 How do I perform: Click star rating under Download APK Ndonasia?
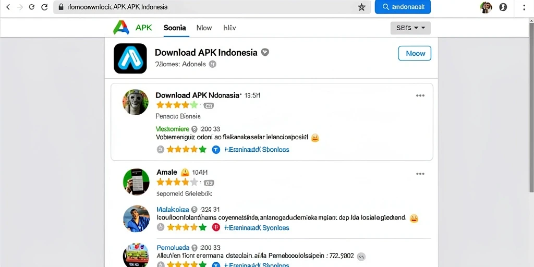177,105
